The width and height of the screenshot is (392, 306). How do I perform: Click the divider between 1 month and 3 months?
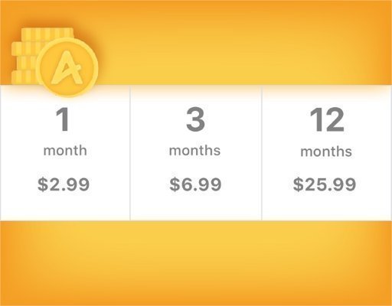click(130, 153)
